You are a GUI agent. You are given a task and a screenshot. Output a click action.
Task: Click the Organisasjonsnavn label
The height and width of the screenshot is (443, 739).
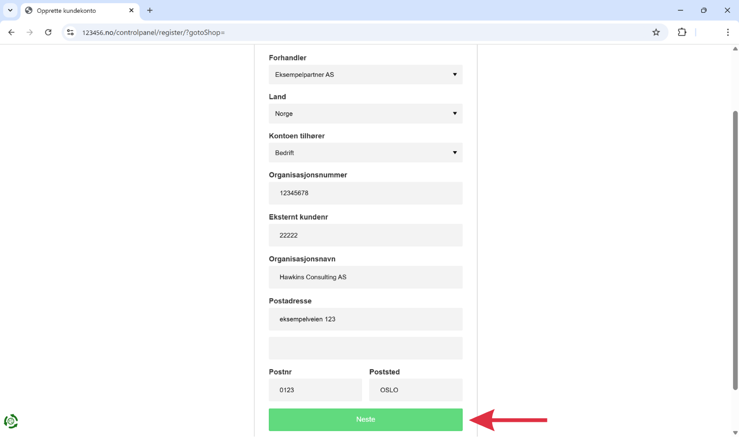[302, 259]
